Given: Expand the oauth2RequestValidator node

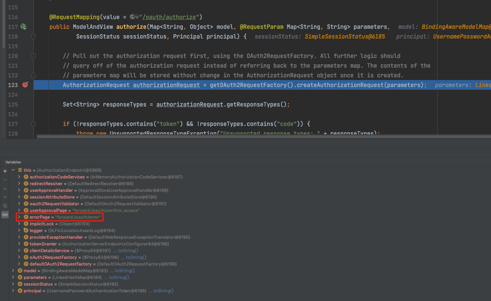Looking at the screenshot, I should pos(19,204).
